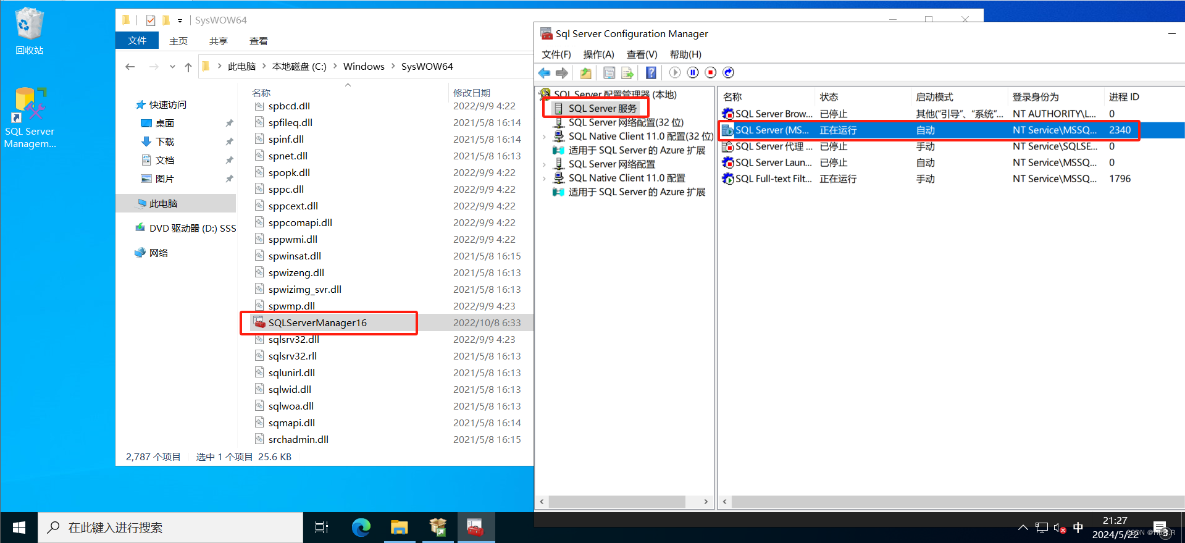
Task: Select the first 适用于 SQL Server 的 Azure 扩展 item
Action: 637,150
